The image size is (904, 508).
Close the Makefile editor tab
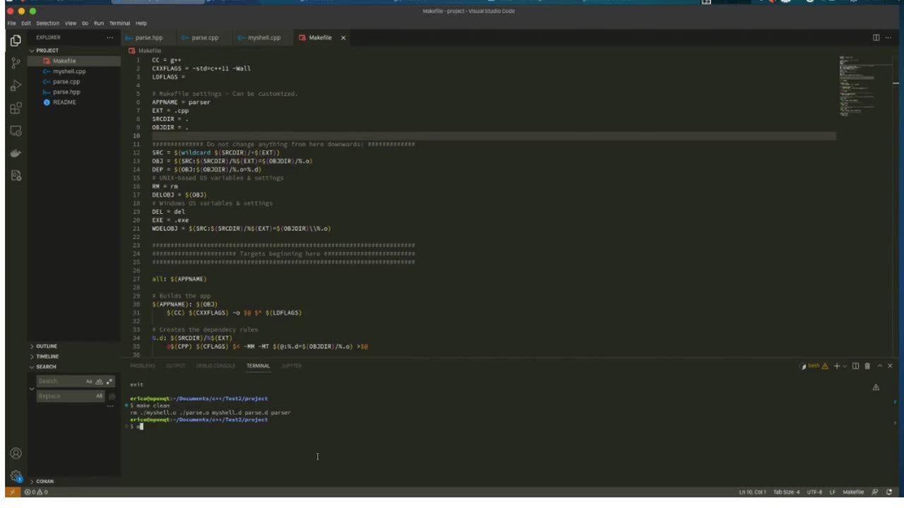343,37
